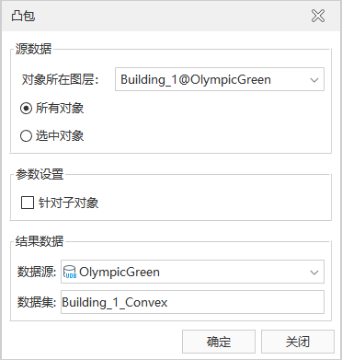Open the Building_1@OlympicGreen layer combo box
Screen dimensions: 342x360
pyautogui.click(x=220, y=79)
